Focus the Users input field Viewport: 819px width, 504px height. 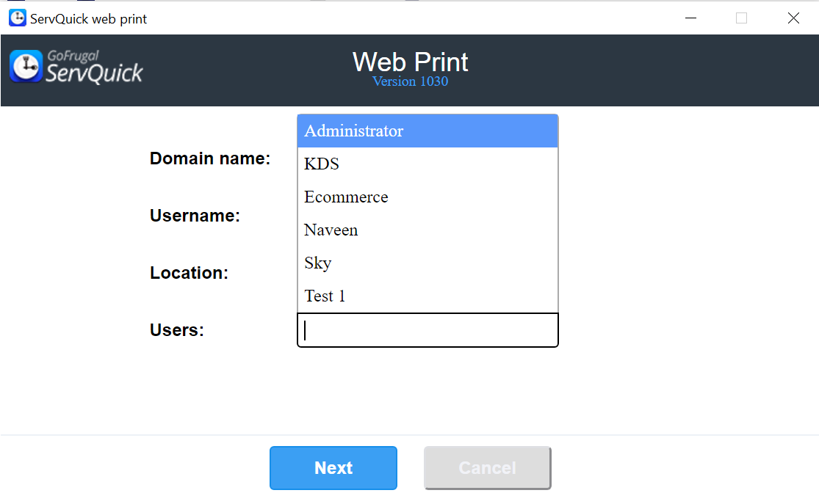(x=427, y=331)
